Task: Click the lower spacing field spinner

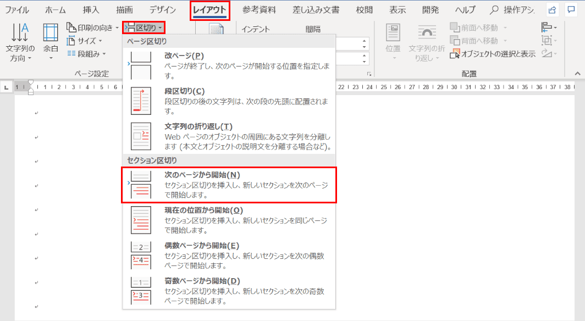Action: click(364, 58)
